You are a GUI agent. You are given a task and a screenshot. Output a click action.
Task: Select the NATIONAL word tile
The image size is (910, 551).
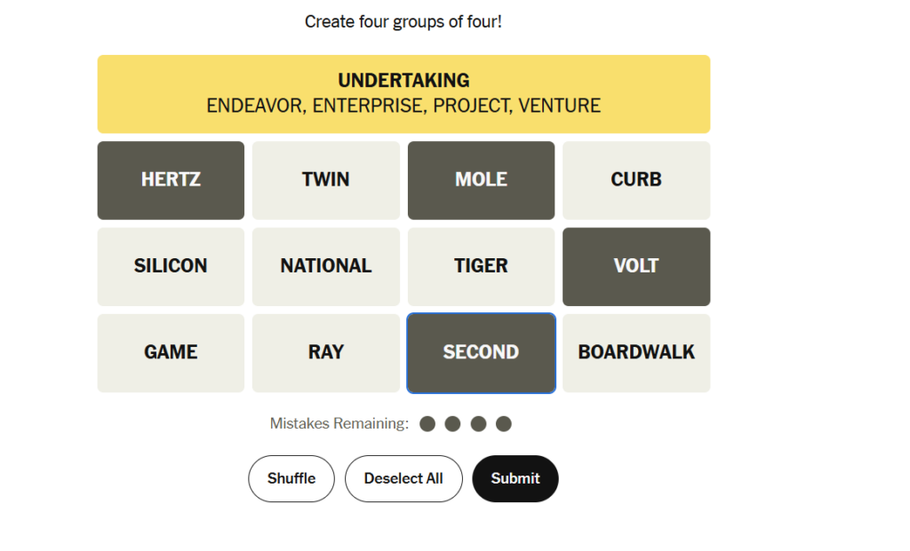pos(325,266)
